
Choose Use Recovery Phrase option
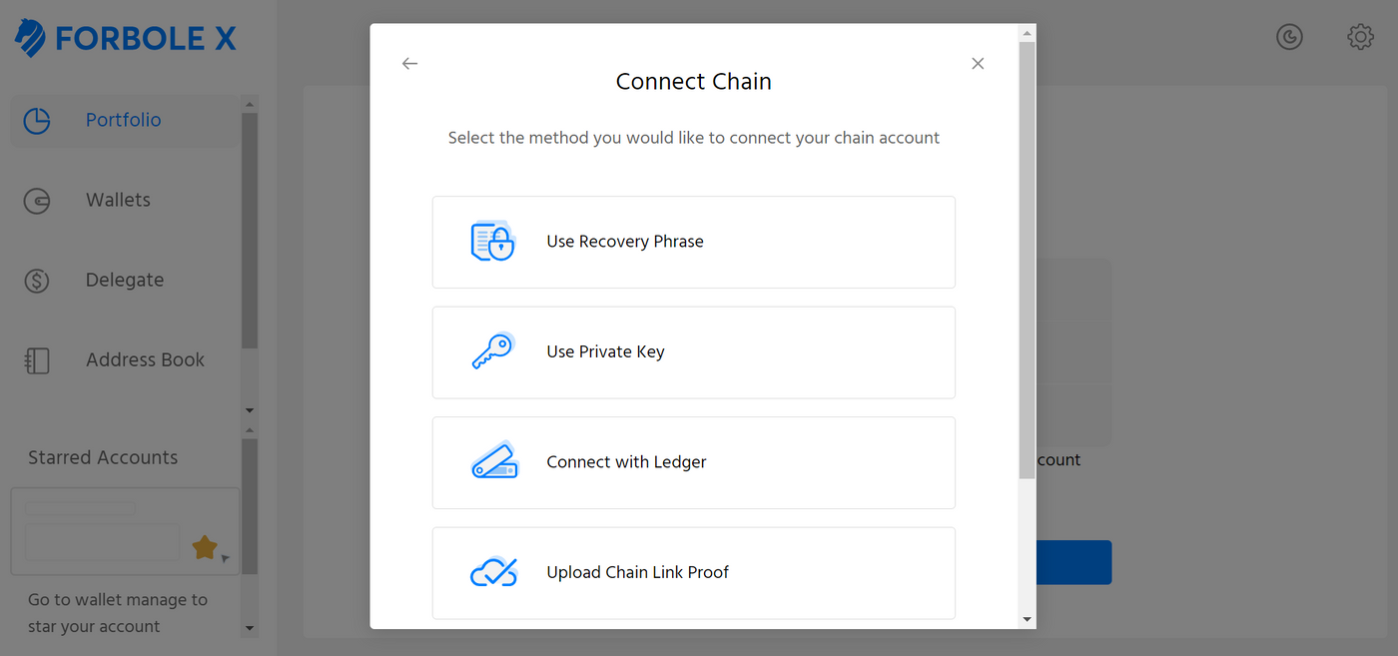pos(694,242)
